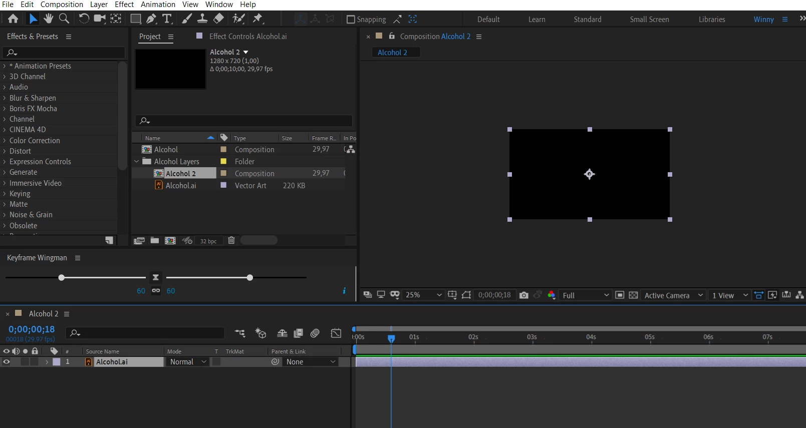Open the Graph Editor icon in timeline
This screenshot has height=428, width=806.
[x=336, y=333]
